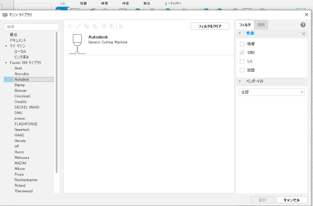The image size is (313, 206).
Task: Enable the ミル capability checkbox
Action: click(x=242, y=61)
